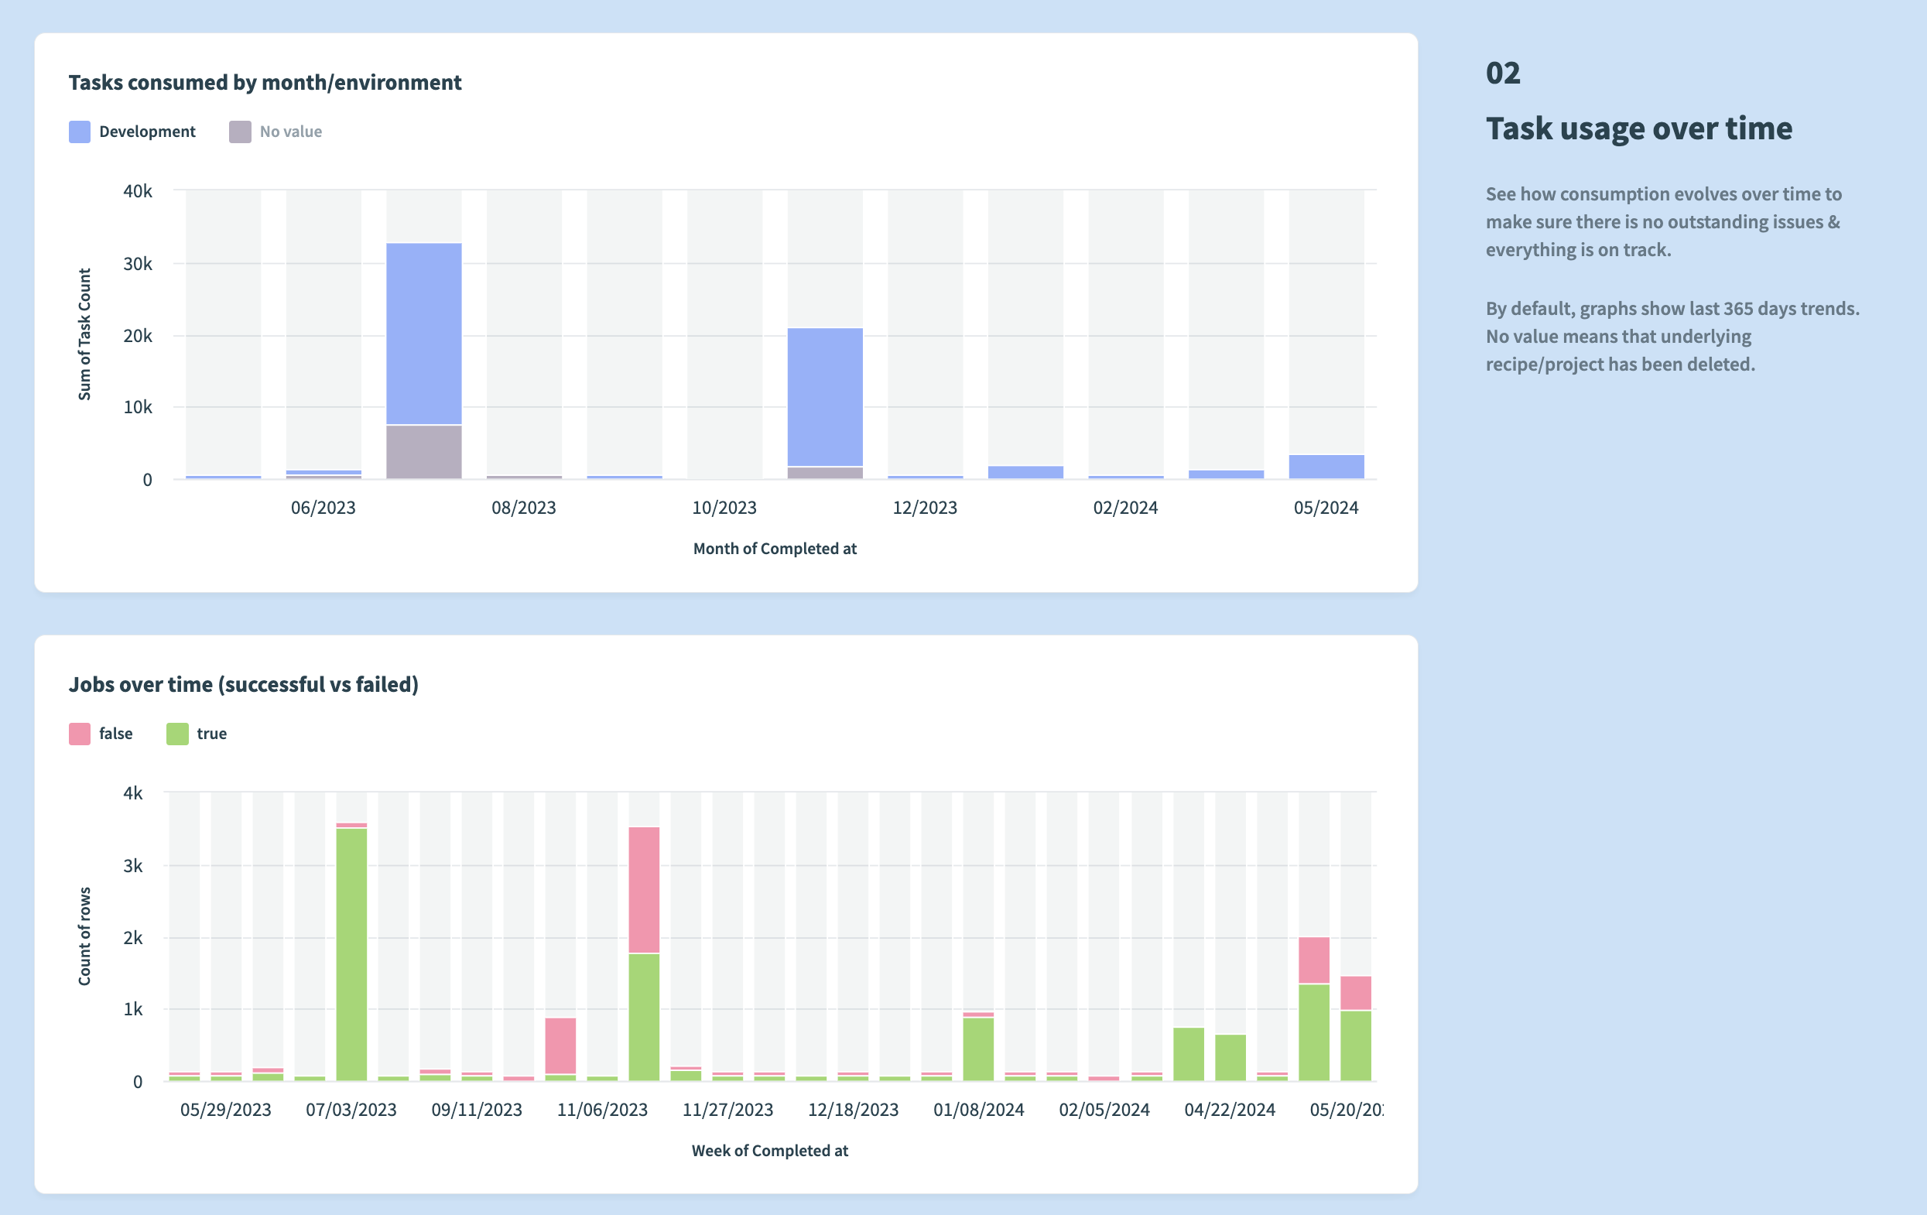Screen dimensions: 1927x1215
Task: Click the Jobs over time chart title
Action: click(x=244, y=684)
